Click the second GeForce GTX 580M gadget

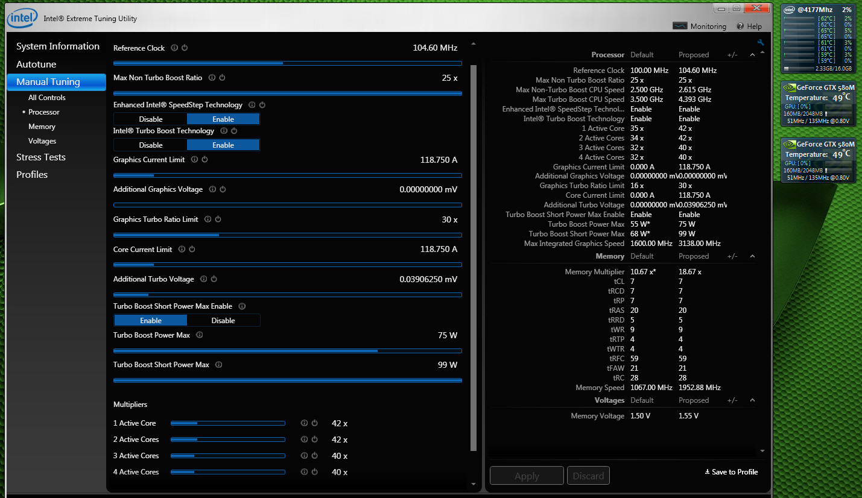click(818, 160)
